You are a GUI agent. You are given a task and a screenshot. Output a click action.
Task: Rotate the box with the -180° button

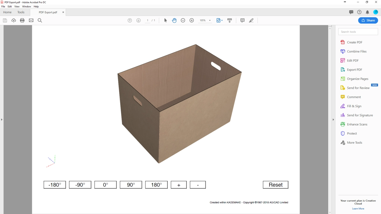pyautogui.click(x=55, y=185)
